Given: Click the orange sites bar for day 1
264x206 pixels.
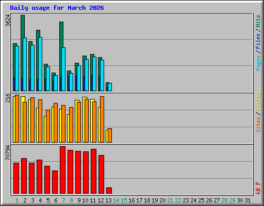Looking at the screenshot, I should point(17,118).
